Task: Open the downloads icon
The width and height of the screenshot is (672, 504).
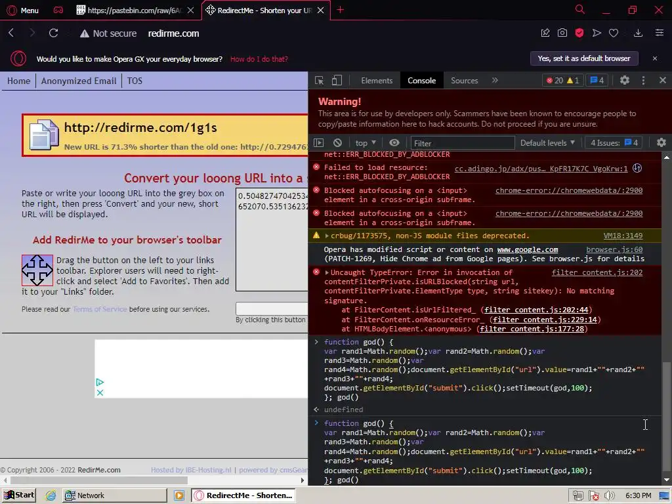Action: [638, 33]
